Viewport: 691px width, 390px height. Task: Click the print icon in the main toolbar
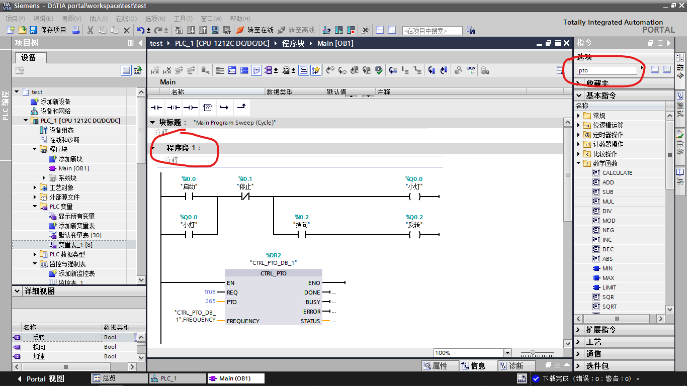pos(76,30)
